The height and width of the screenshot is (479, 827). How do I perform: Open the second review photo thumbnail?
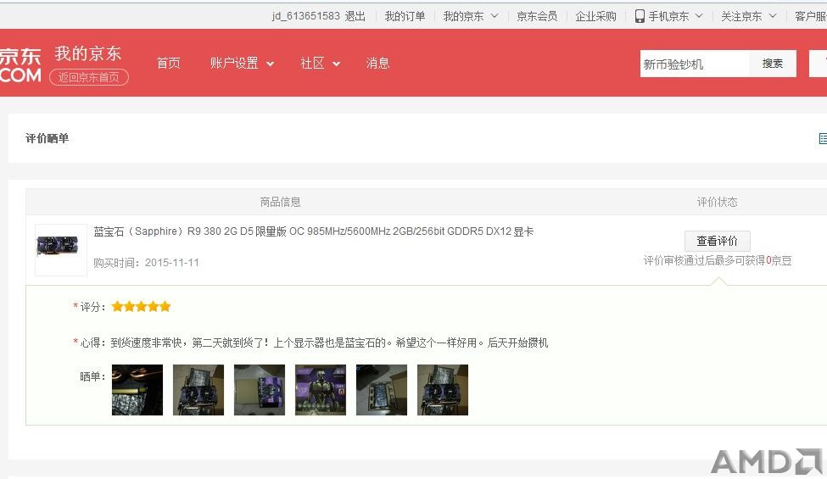click(198, 390)
